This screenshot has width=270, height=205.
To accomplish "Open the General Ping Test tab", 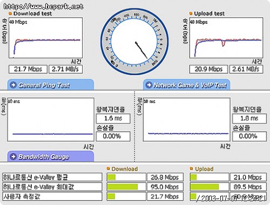I will (51, 85).
